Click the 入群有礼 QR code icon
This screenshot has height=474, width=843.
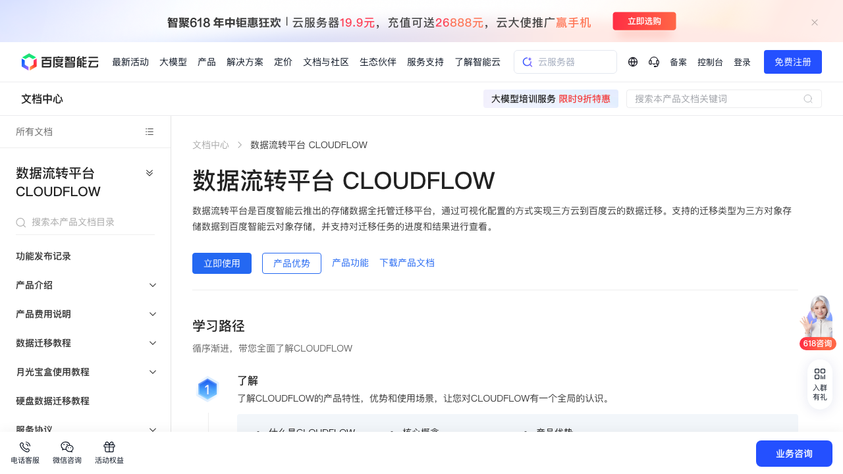point(820,374)
